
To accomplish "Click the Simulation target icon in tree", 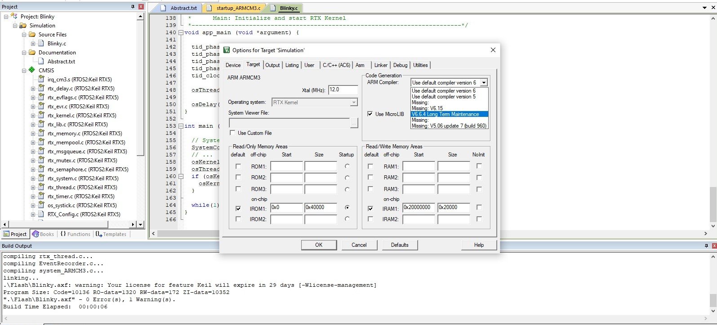I will pyautogui.click(x=23, y=26).
